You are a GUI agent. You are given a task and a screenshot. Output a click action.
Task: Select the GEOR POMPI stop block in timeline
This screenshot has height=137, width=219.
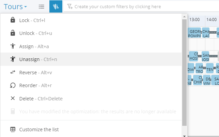[194, 34]
